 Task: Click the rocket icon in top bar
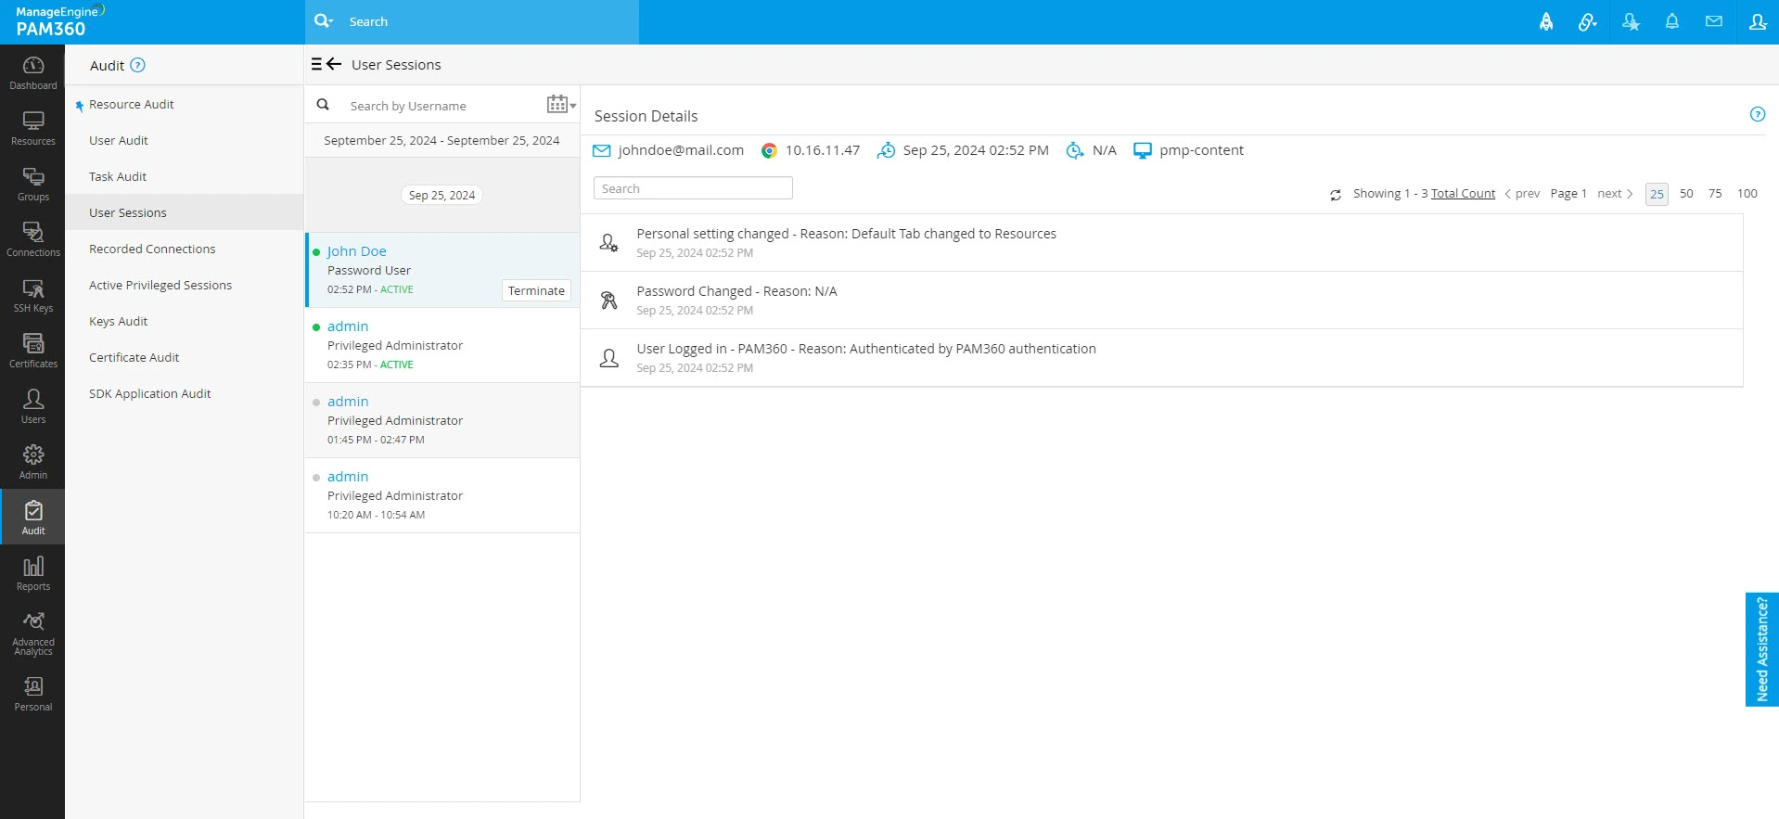pyautogui.click(x=1545, y=21)
